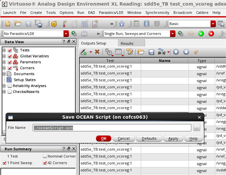Click the parasitics setup gear icon
226x175 pixels.
pos(74,34)
